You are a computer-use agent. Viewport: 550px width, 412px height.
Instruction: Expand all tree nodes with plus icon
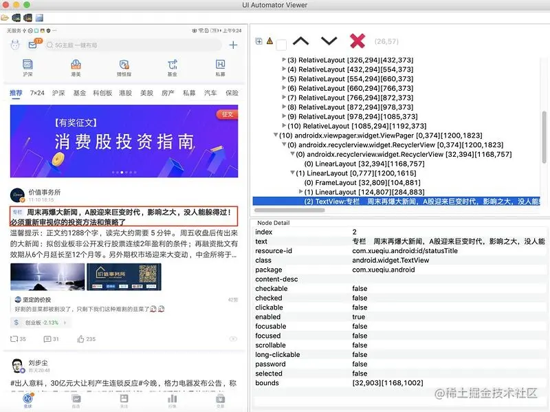[259, 41]
